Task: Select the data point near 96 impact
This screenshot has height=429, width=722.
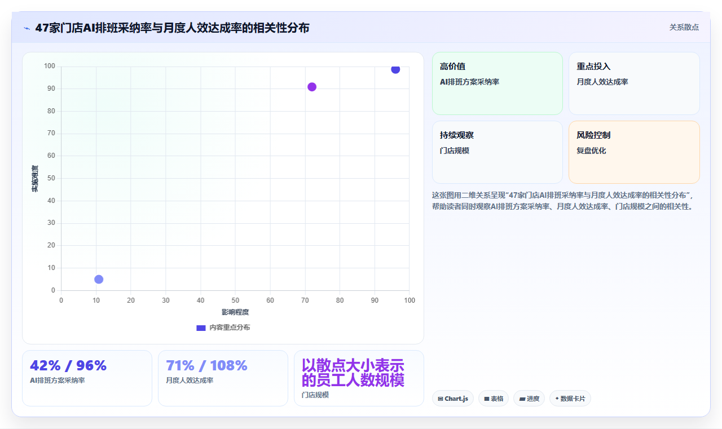Action: (x=395, y=69)
